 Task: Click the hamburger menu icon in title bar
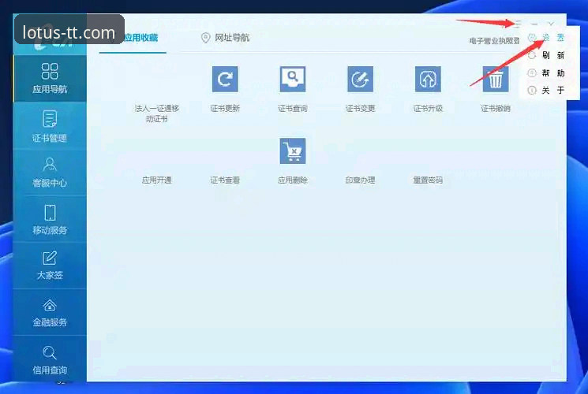(x=518, y=24)
